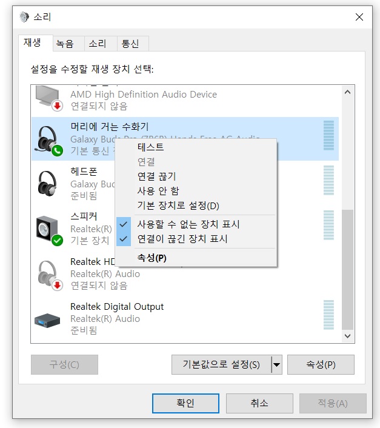Viewport: 380px width, 428px height.
Task: Click the bottom 속성(P) button
Action: (x=321, y=365)
